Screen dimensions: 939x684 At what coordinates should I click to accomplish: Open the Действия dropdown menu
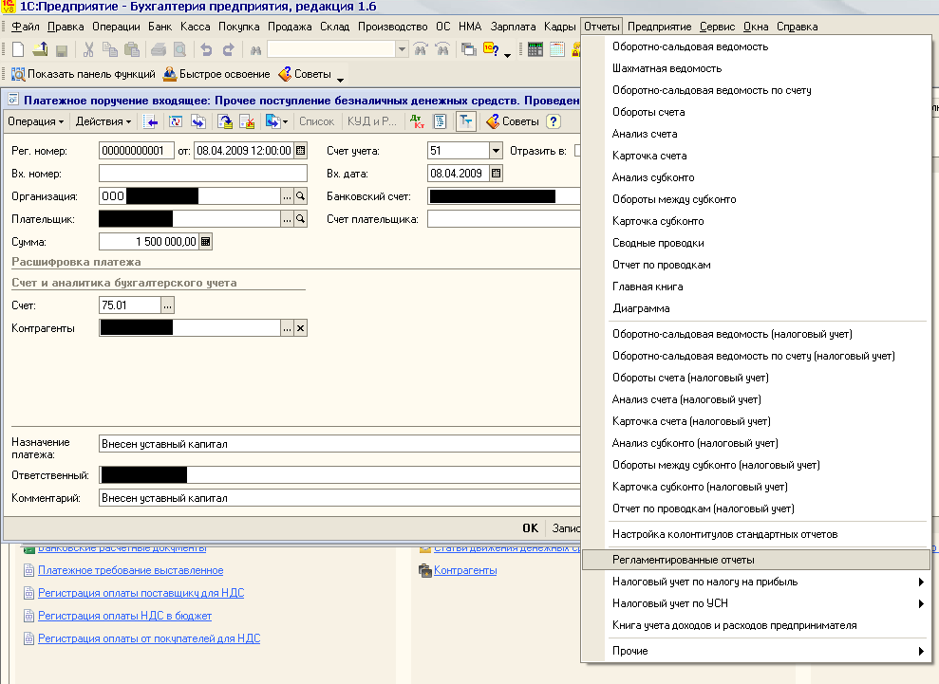tap(103, 121)
